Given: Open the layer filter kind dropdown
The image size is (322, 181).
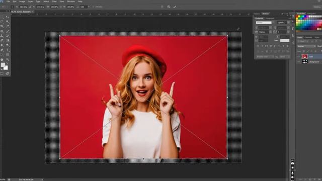Looking at the screenshot, I should click(303, 41).
